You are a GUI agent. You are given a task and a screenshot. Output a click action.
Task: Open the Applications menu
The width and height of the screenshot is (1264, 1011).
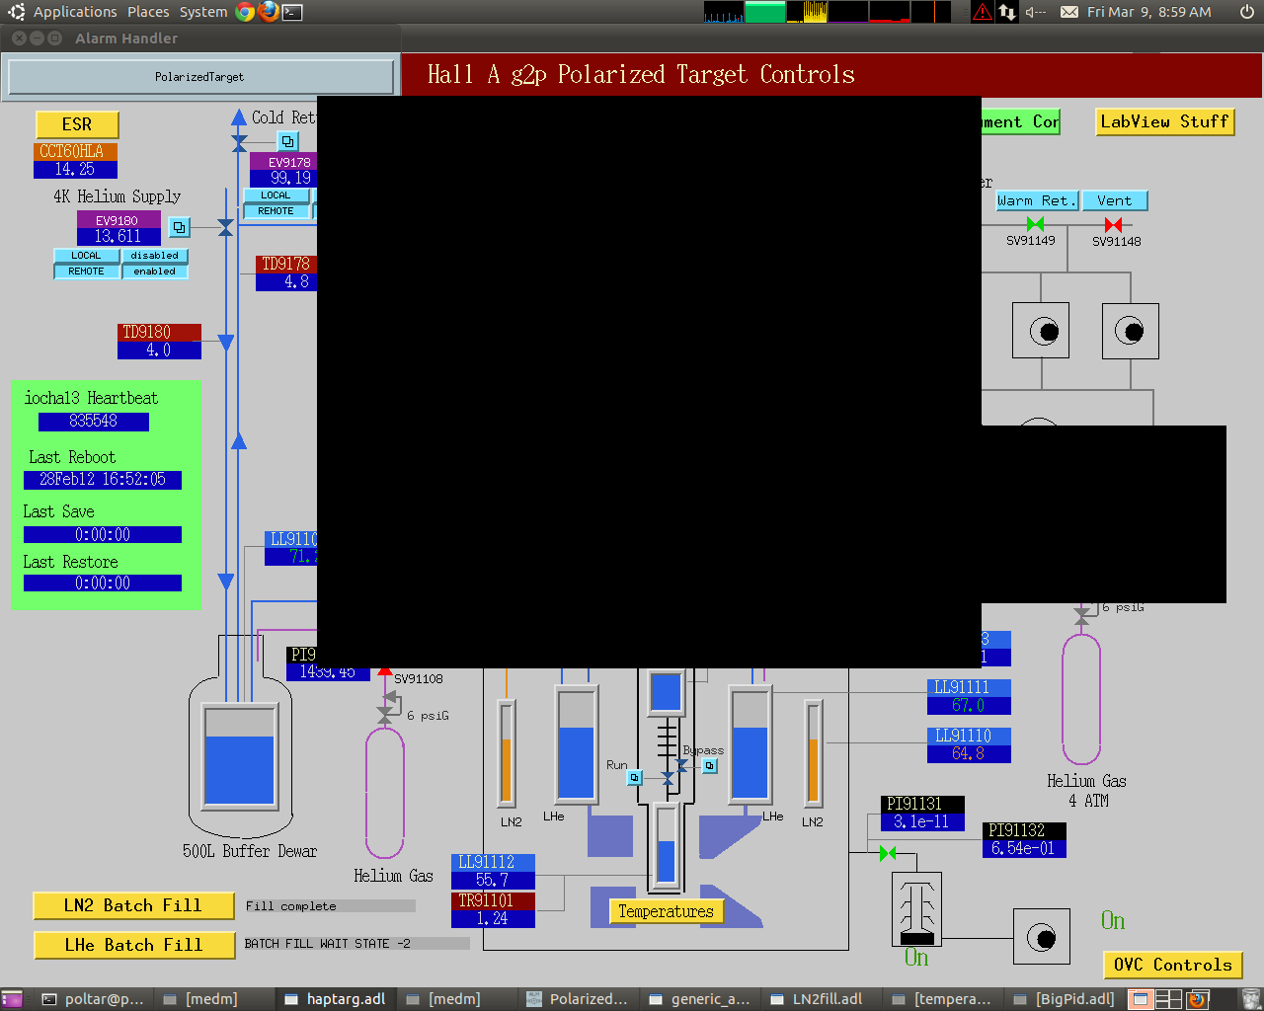tap(75, 12)
